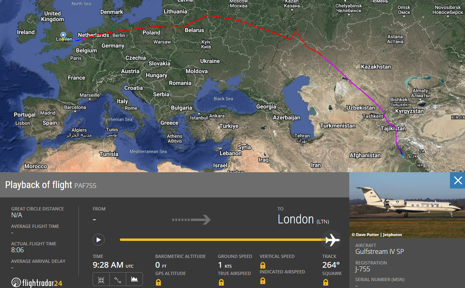Click the barometric altitude value 0 FT
Viewport: 465px width, 288px height.
click(161, 265)
